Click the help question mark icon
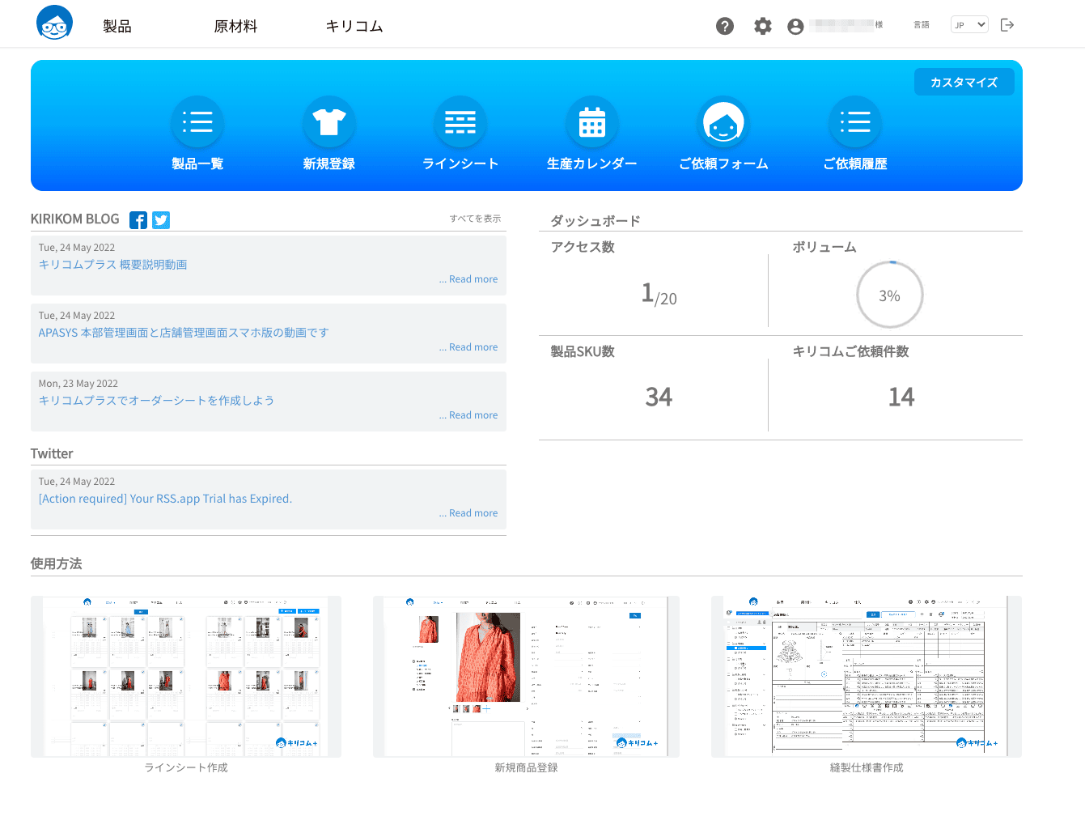 point(725,26)
